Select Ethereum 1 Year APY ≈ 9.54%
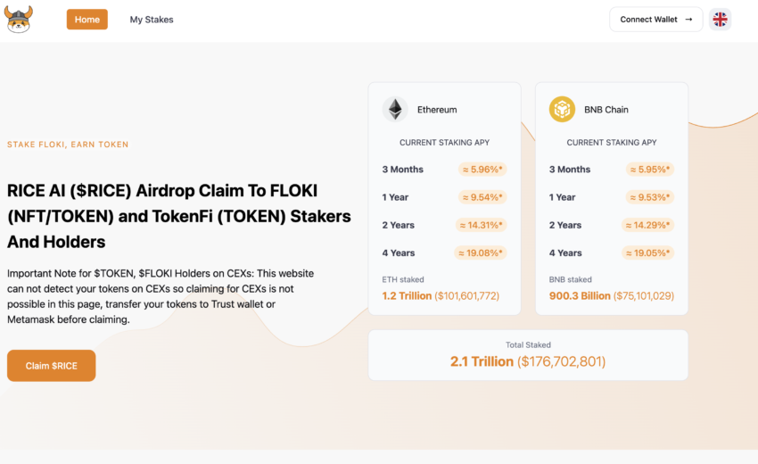758x464 pixels. point(482,197)
